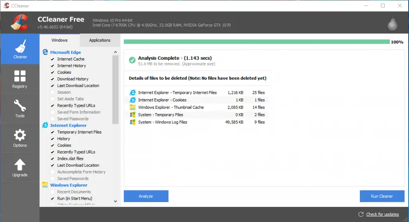Click the refresh icon beside Check for updates
The image size is (409, 222).
pyautogui.click(x=361, y=214)
